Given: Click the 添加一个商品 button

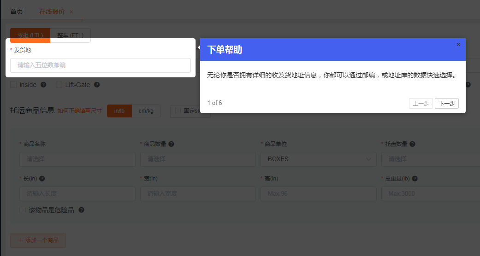Looking at the screenshot, I should [x=38, y=240].
